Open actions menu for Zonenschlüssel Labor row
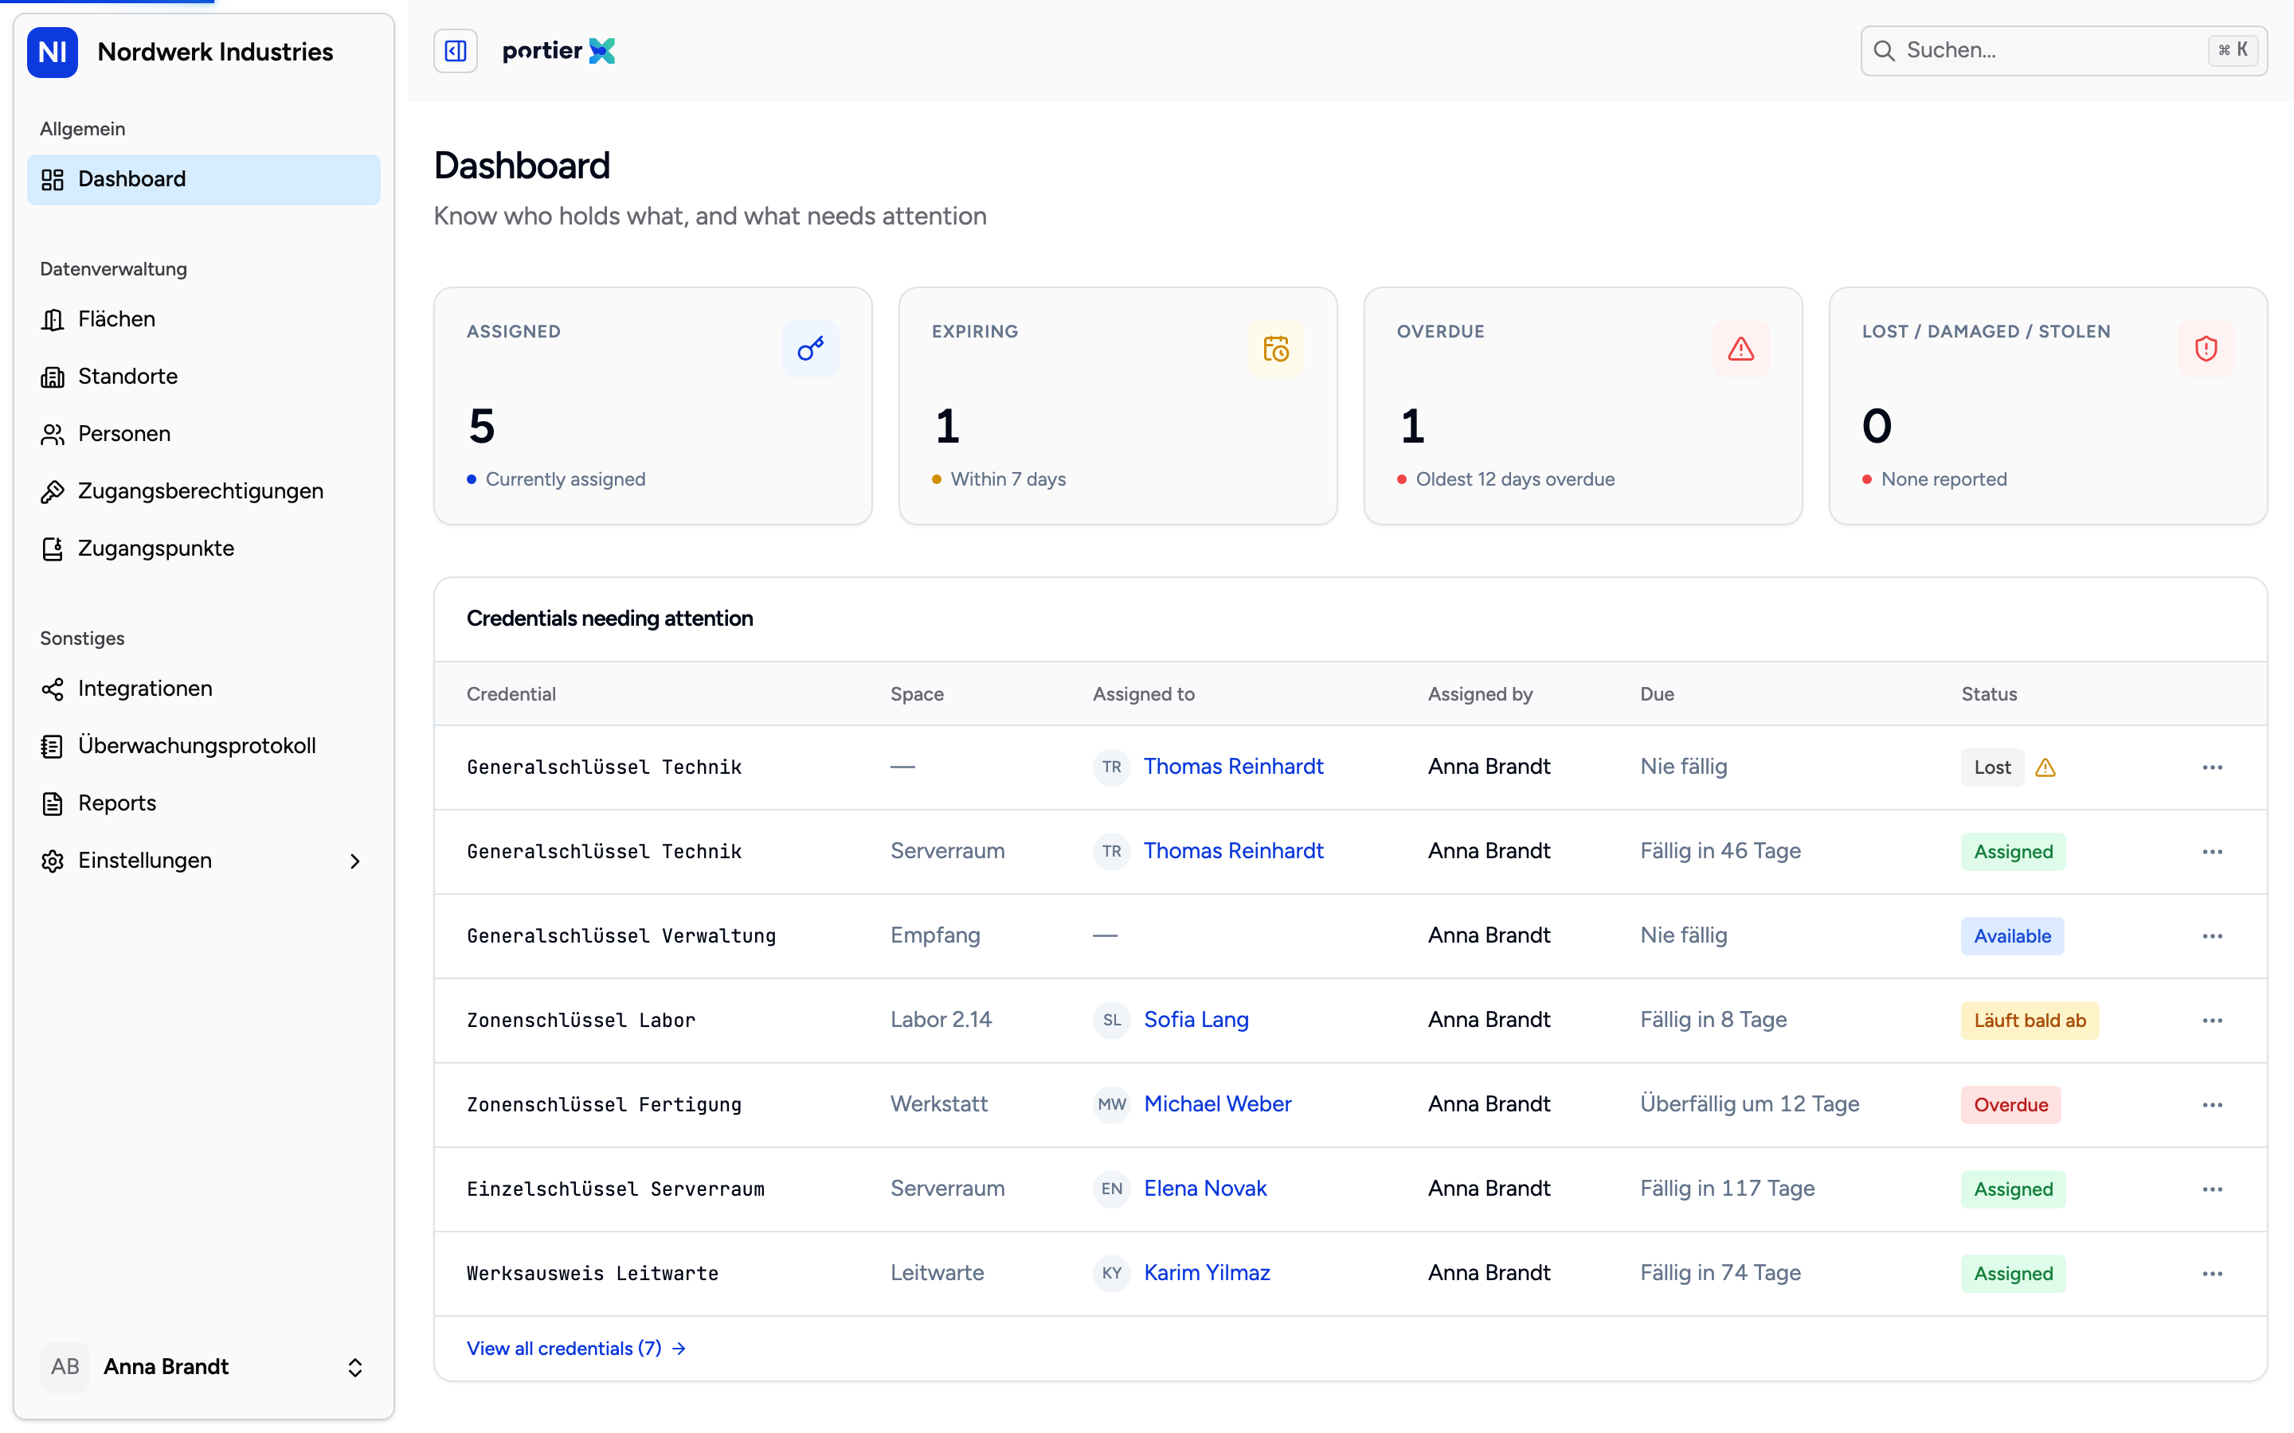This screenshot has height=1433, width=2294. point(2213,1021)
